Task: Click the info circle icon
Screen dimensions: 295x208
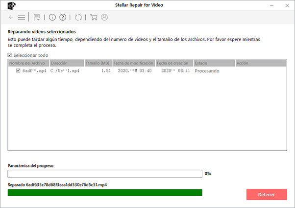Action: click(x=52, y=17)
